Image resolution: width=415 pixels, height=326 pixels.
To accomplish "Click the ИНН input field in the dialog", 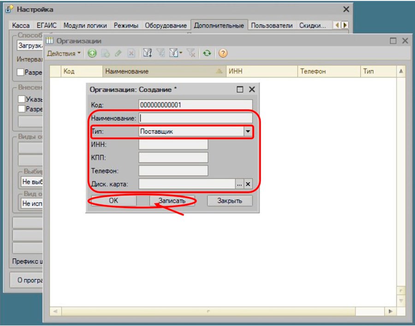I will 173,144.
